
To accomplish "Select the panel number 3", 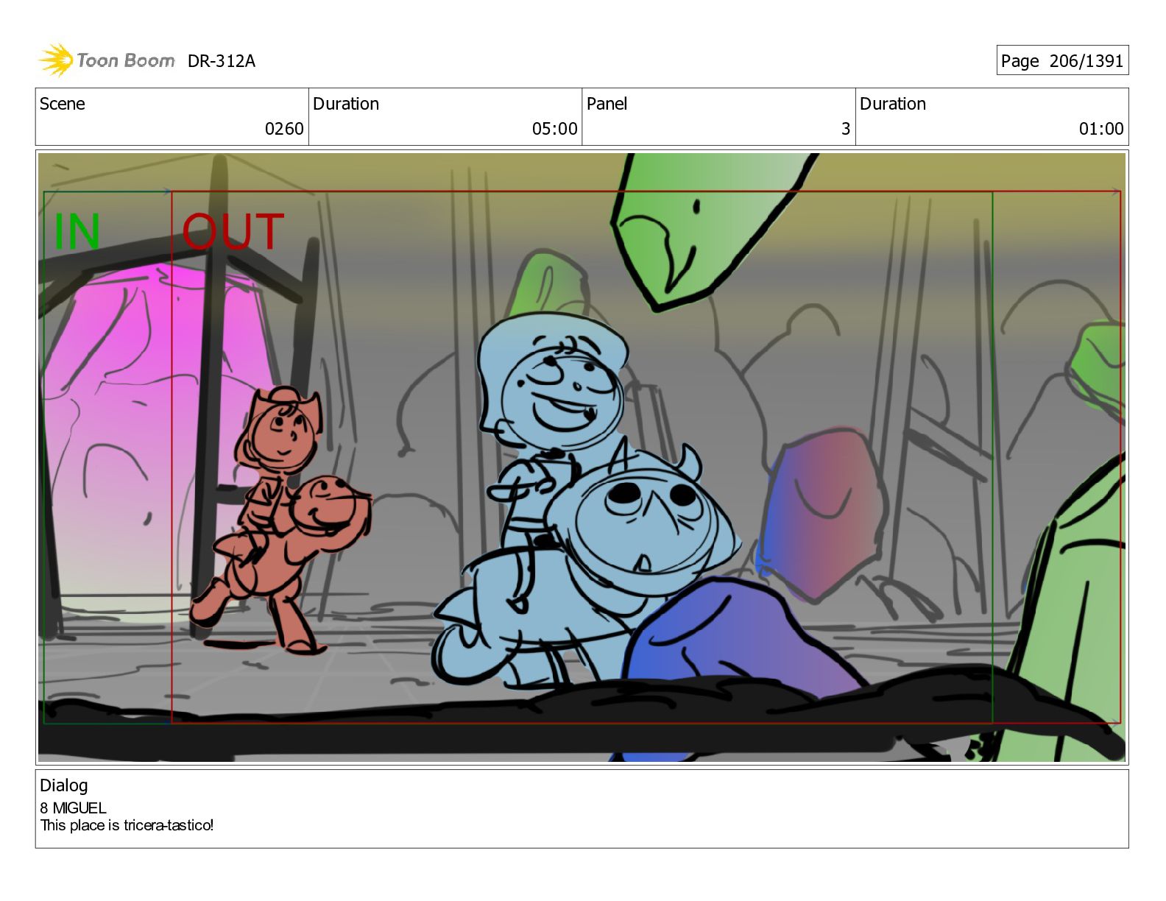I will pyautogui.click(x=846, y=129).
